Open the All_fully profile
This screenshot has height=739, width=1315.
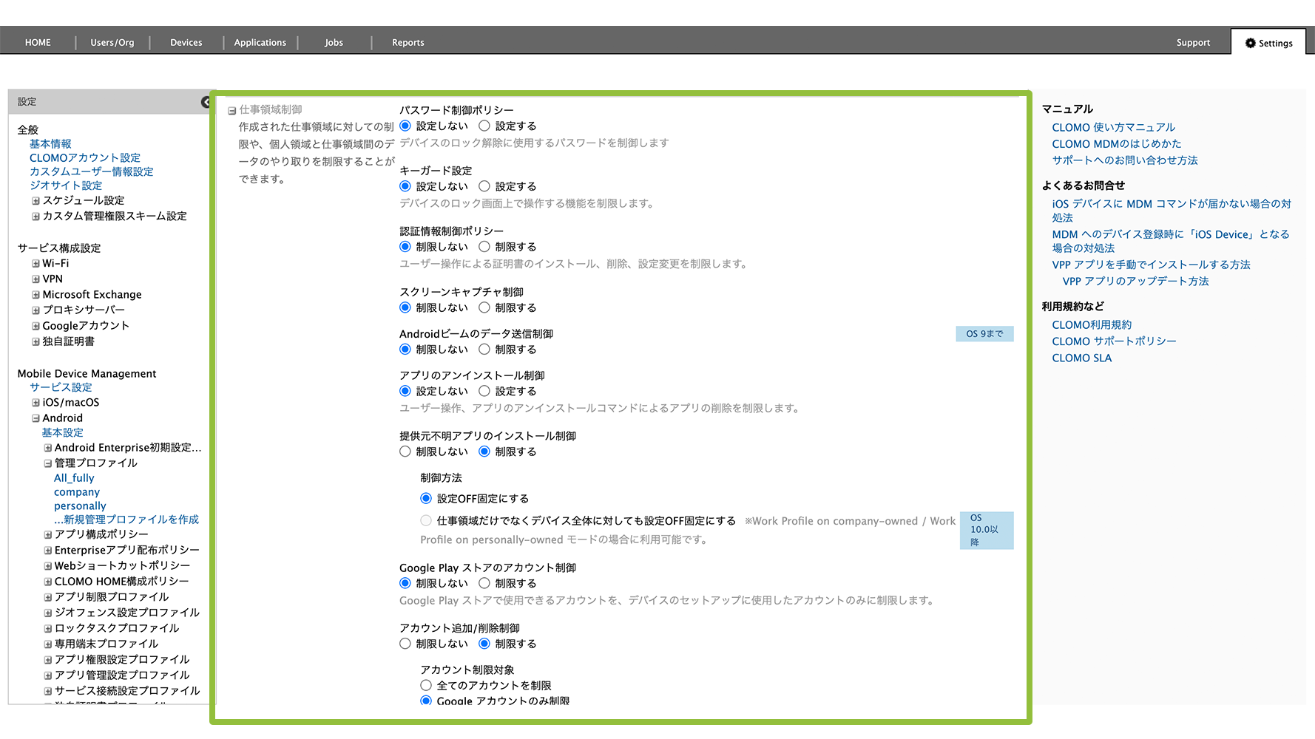point(74,478)
